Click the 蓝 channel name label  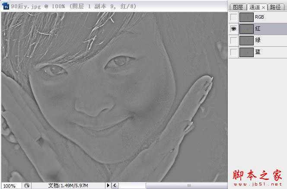[x=258, y=52]
